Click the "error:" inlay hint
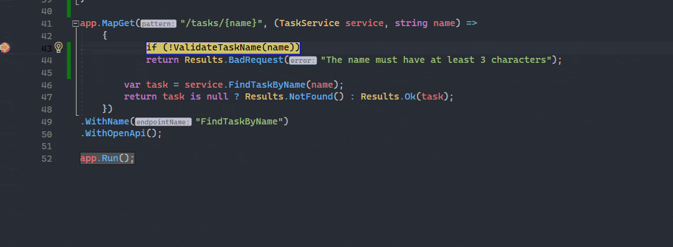Viewport: 673px width, 247px height. pos(303,61)
